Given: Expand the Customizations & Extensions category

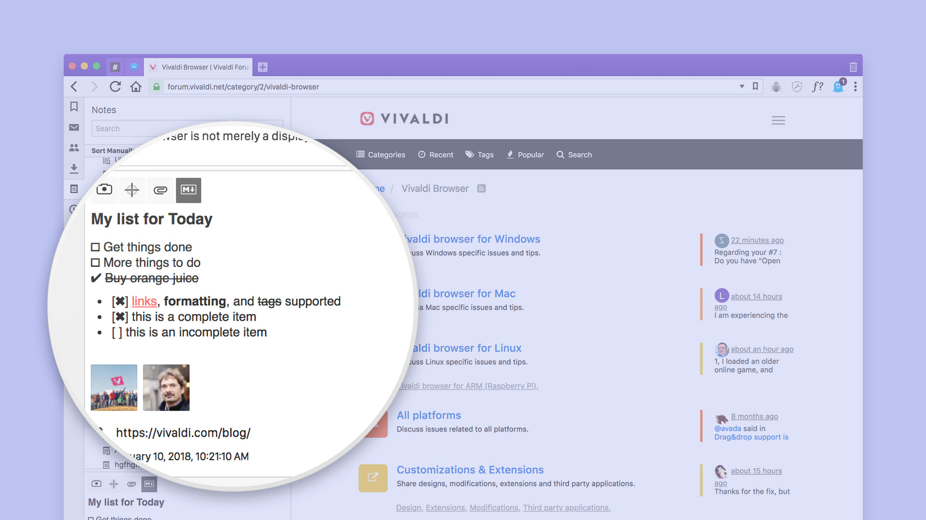Looking at the screenshot, I should 469,470.
